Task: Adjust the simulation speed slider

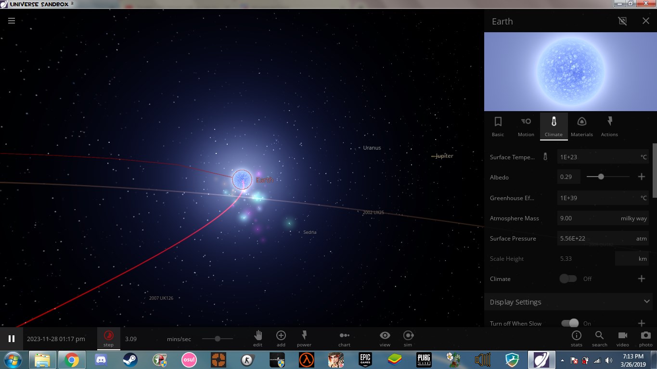Action: click(x=218, y=339)
